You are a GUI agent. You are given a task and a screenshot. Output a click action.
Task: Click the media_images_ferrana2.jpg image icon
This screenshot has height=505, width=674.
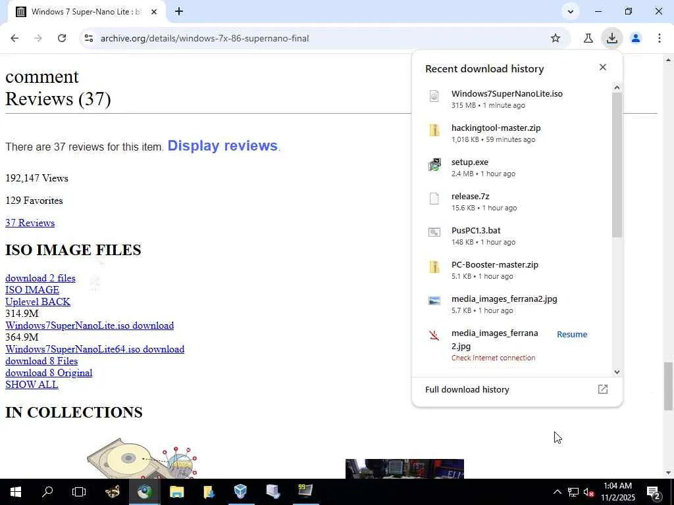434,301
